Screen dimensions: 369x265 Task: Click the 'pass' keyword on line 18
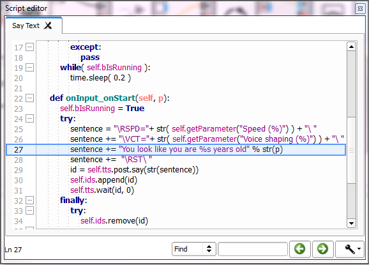click(x=90, y=57)
